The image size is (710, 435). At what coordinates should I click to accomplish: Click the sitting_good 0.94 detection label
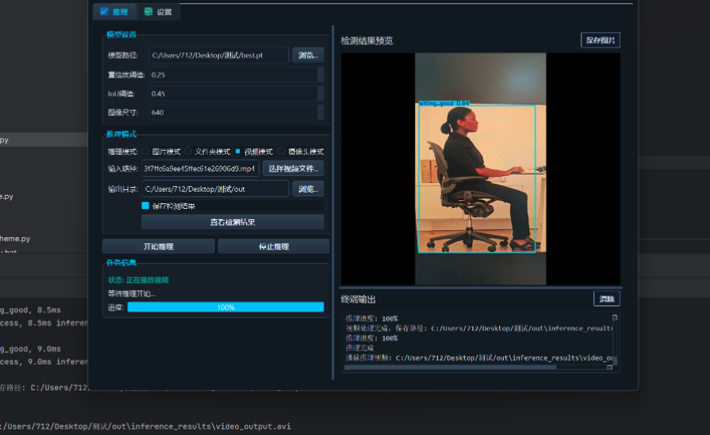pyautogui.click(x=444, y=103)
